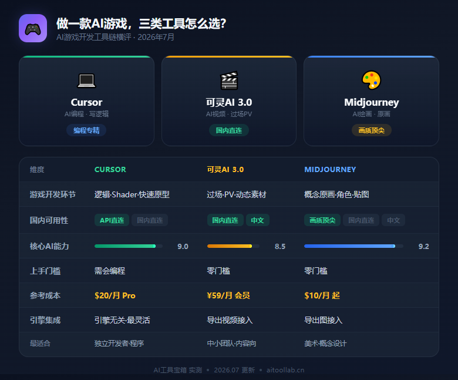Click the 上手门槛 row label
This screenshot has height=380, width=458.
click(x=45, y=271)
